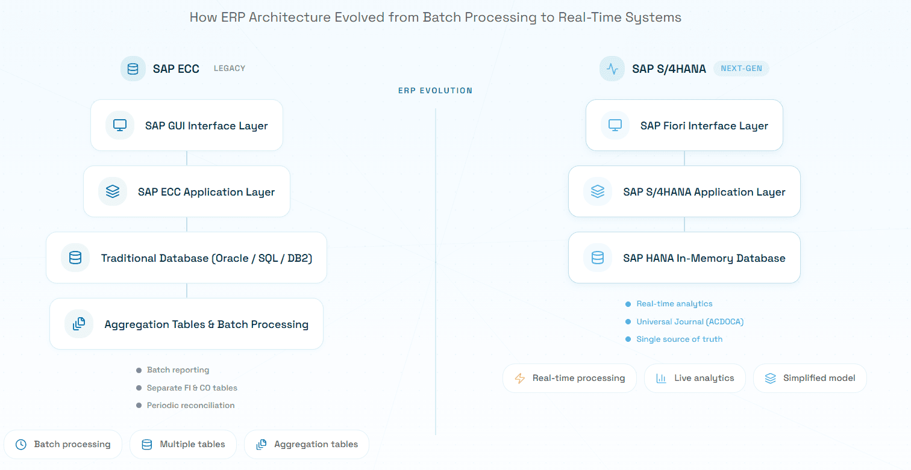Screen dimensions: 911x470
Task: Click the LEGACY badge
Action: click(x=230, y=69)
